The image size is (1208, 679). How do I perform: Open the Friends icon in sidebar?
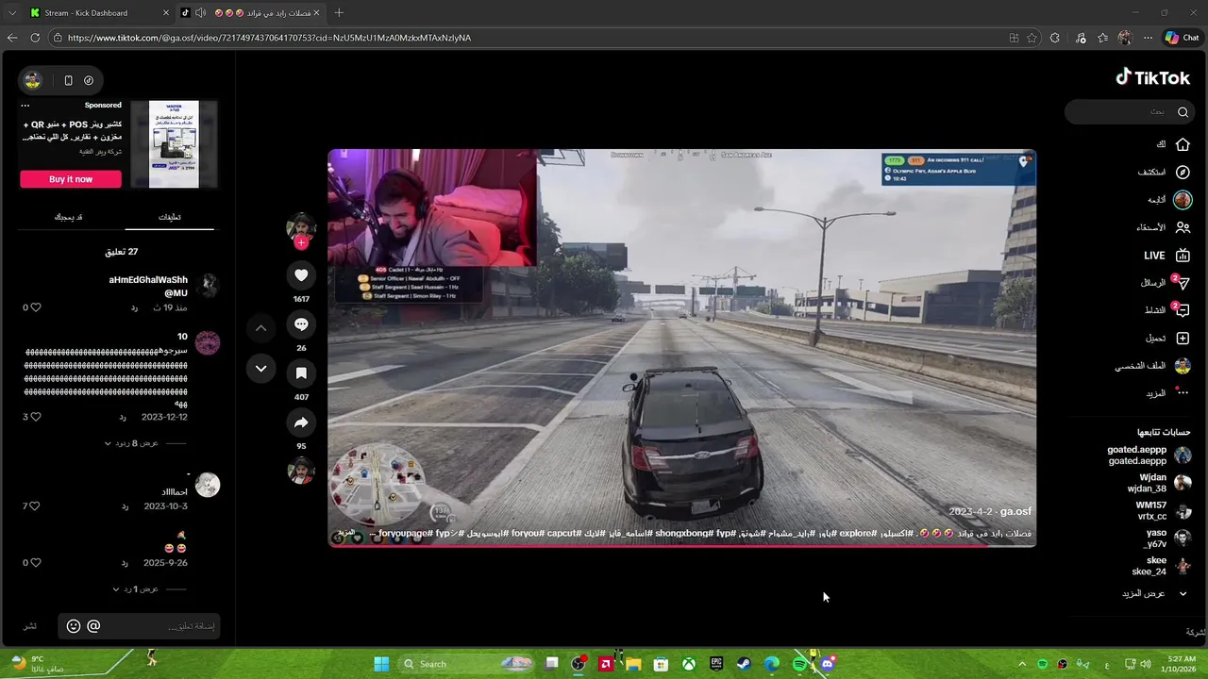[1183, 227]
